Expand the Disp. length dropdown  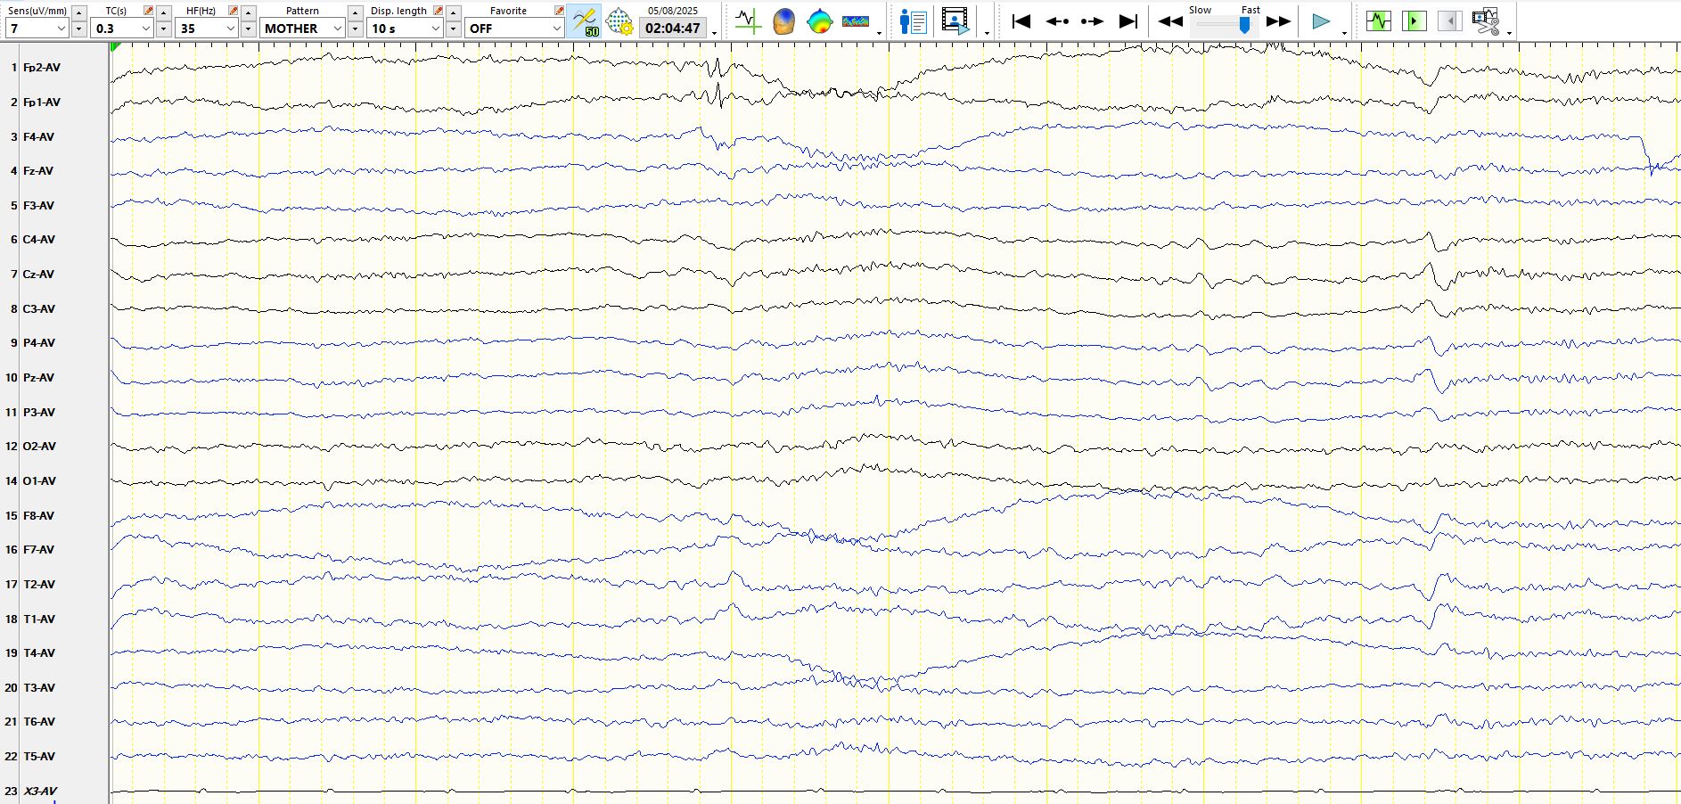435,29
